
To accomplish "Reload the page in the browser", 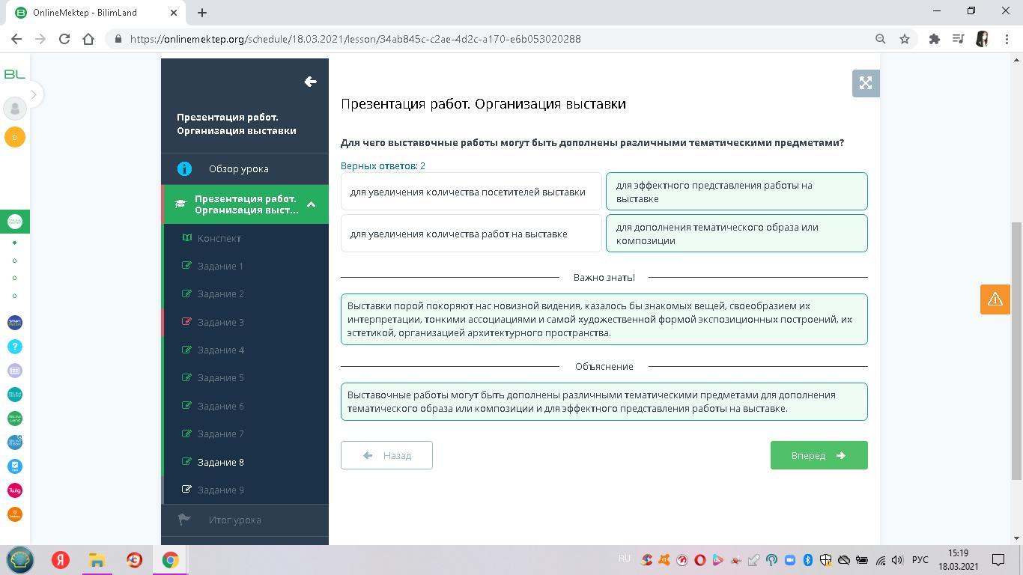I will tap(64, 39).
